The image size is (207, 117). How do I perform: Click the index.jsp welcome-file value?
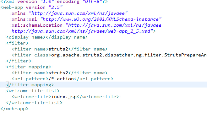(64, 97)
